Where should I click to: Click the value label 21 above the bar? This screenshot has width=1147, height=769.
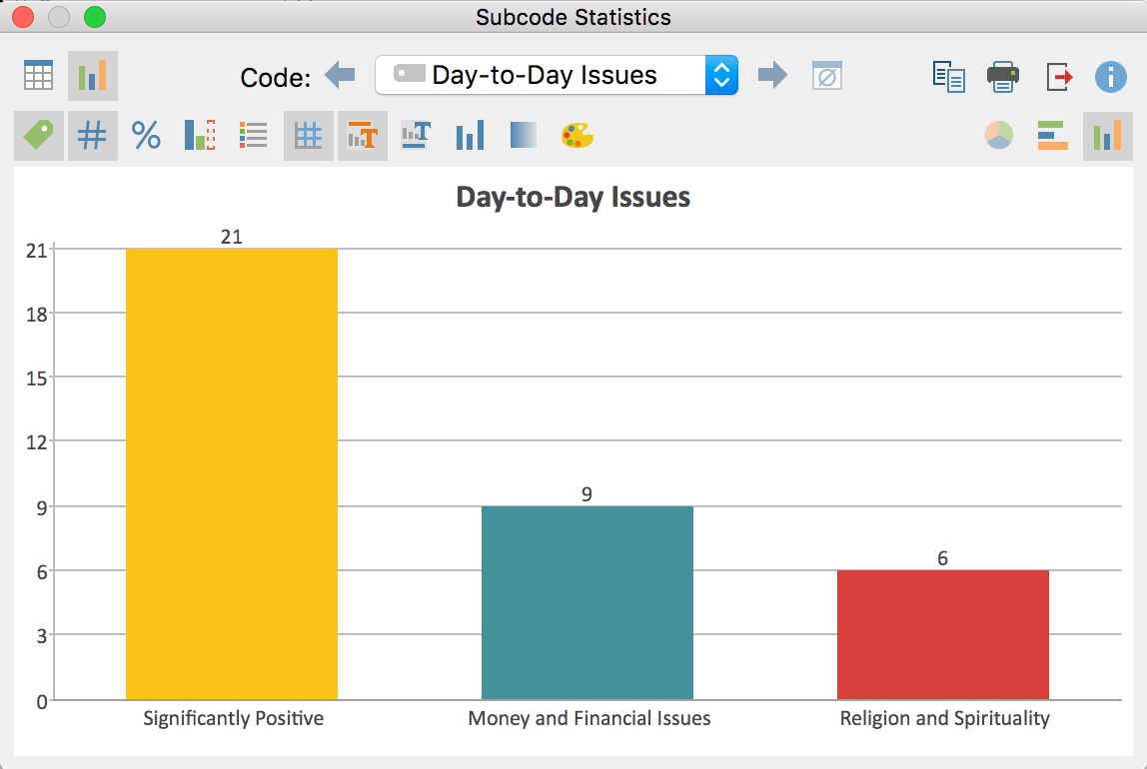[x=231, y=237]
